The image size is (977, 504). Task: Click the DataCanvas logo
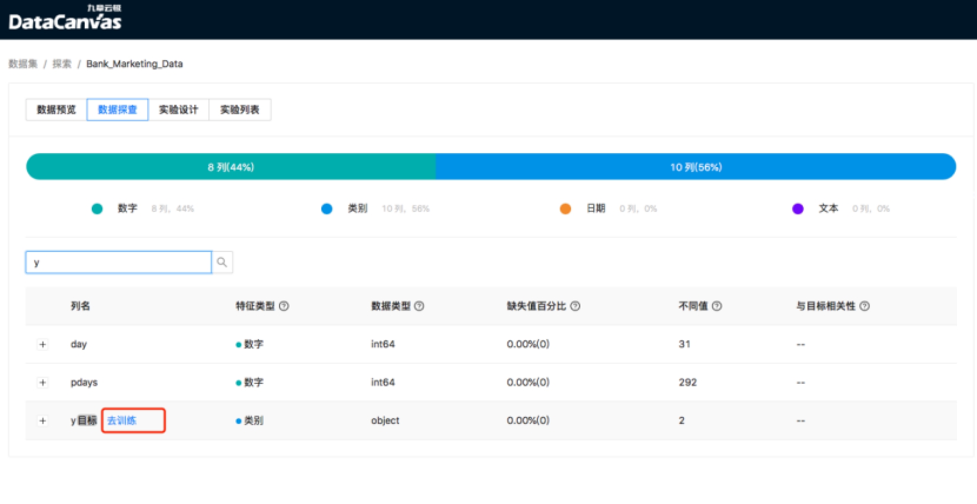(x=65, y=18)
